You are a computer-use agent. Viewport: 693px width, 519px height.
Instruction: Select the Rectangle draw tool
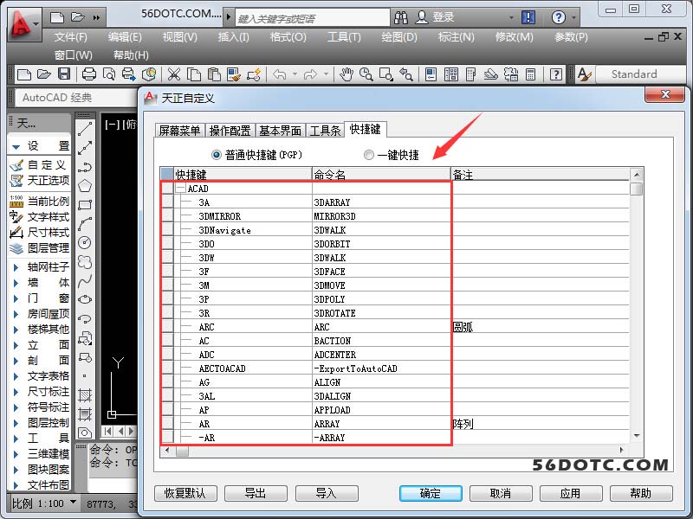pos(85,205)
